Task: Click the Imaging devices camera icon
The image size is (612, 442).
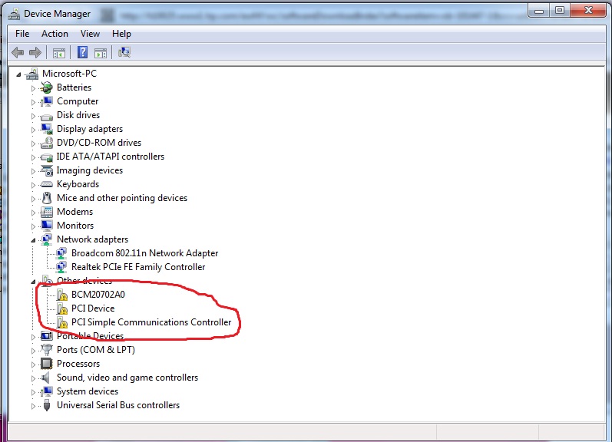Action: tap(46, 170)
